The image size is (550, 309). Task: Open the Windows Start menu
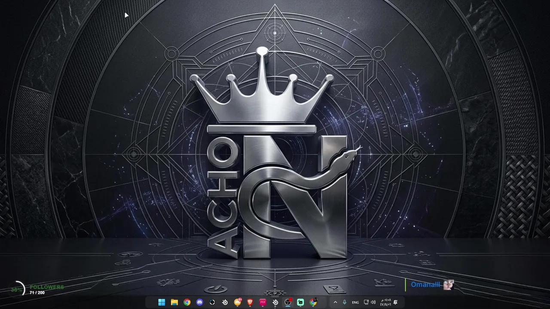(x=162, y=302)
